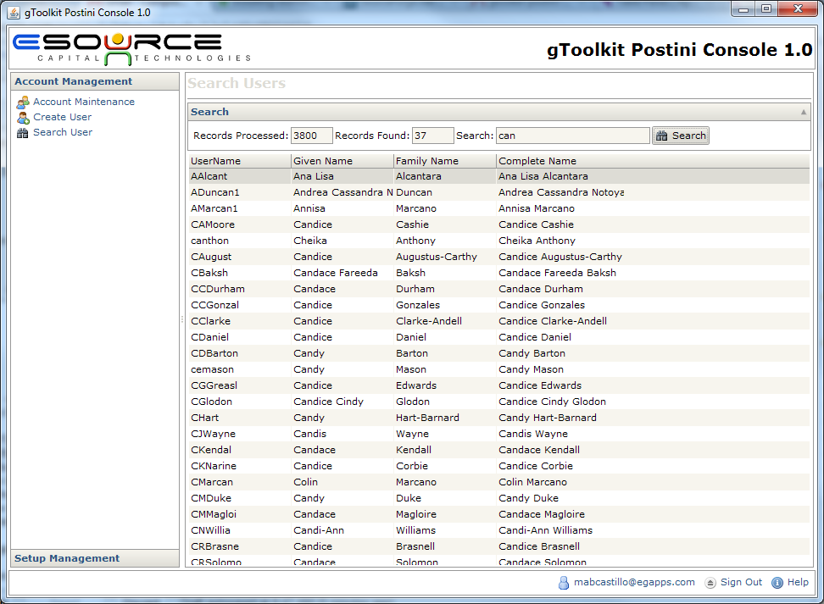Click the sidebar splitter handle

pos(182,319)
